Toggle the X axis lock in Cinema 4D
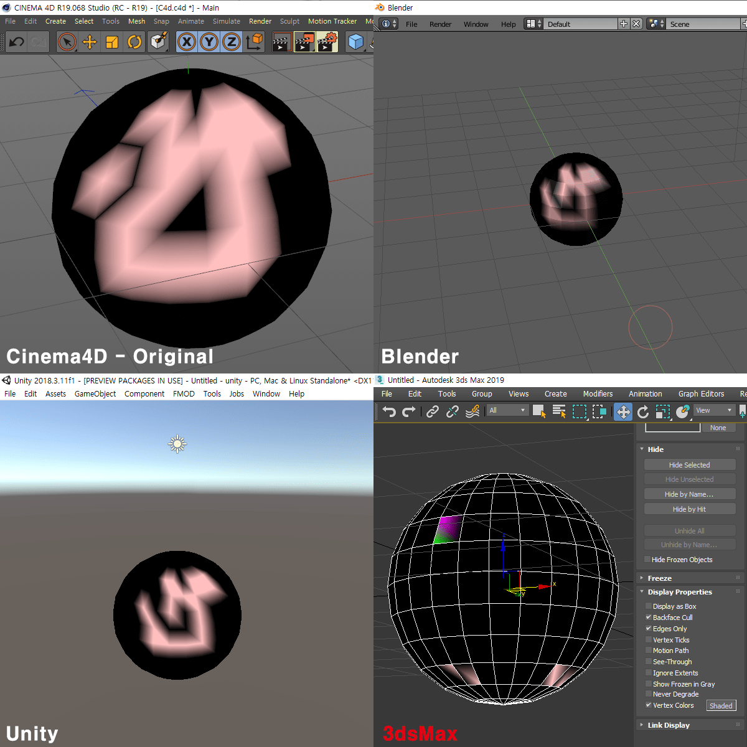 (x=186, y=42)
